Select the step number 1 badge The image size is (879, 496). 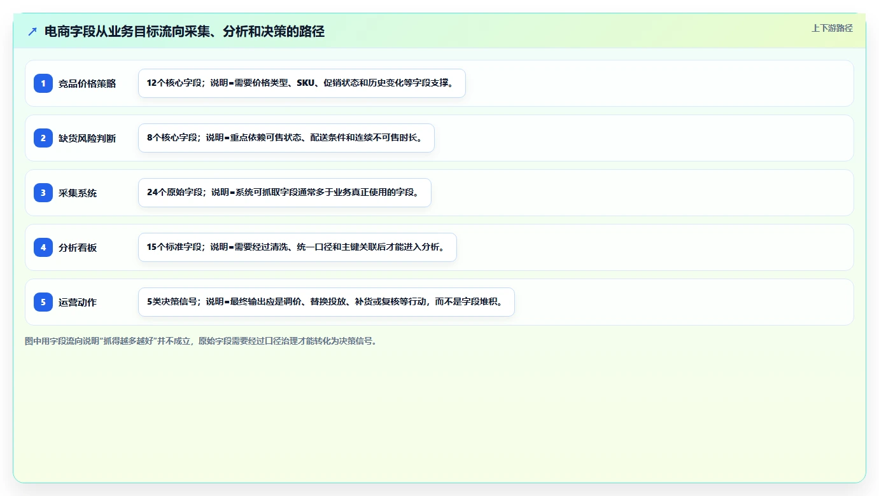pyautogui.click(x=43, y=83)
